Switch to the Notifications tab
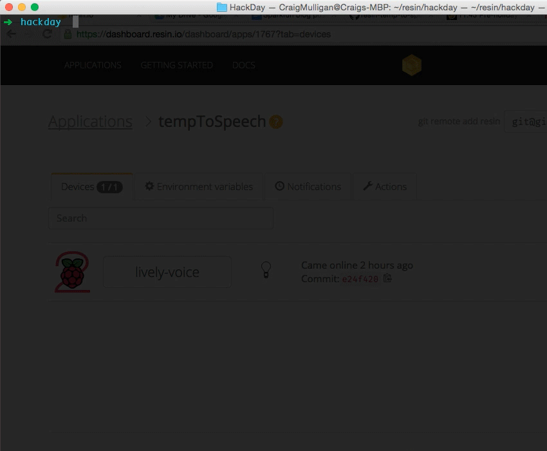 tap(308, 187)
